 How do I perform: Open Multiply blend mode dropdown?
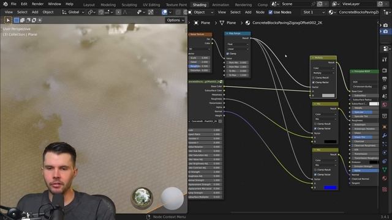[323, 73]
